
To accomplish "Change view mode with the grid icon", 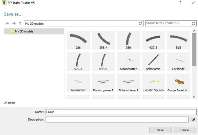I will (193, 23).
